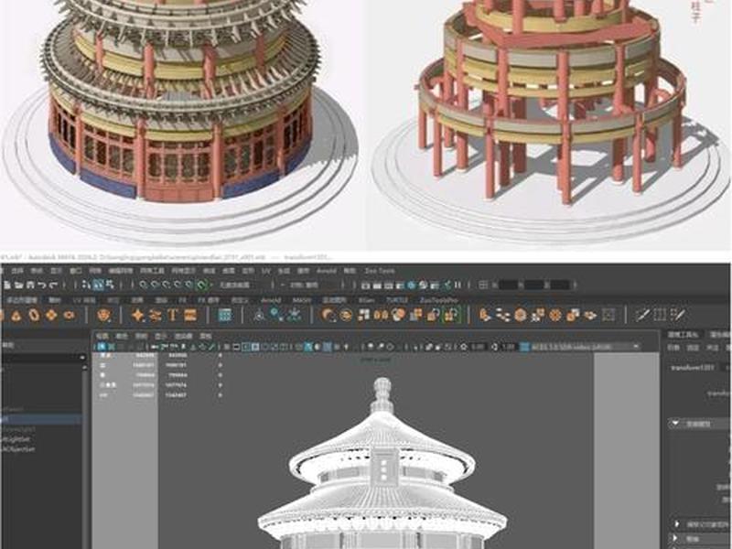Viewport: 732px width, 549px height.
Task: Click the transform1201 node tab
Action: pos(693,368)
